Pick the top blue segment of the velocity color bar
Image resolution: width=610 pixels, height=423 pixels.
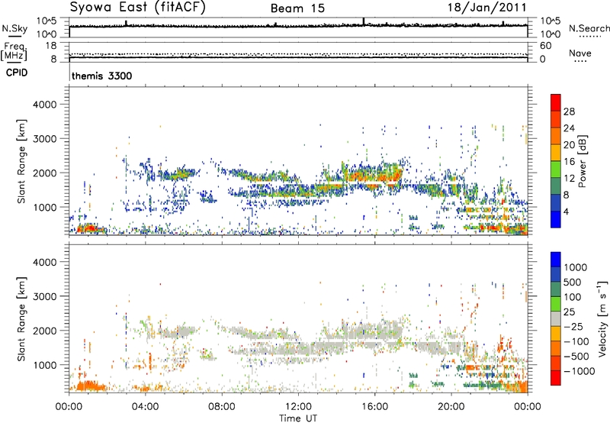tap(556, 260)
